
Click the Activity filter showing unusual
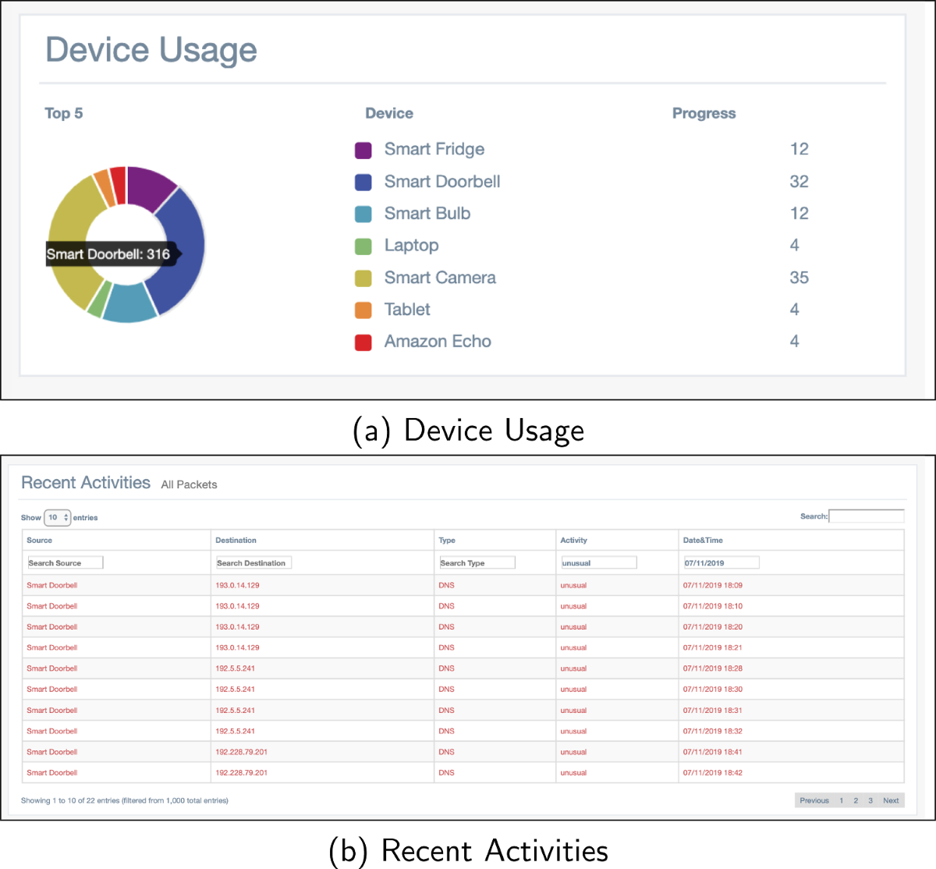(x=598, y=562)
